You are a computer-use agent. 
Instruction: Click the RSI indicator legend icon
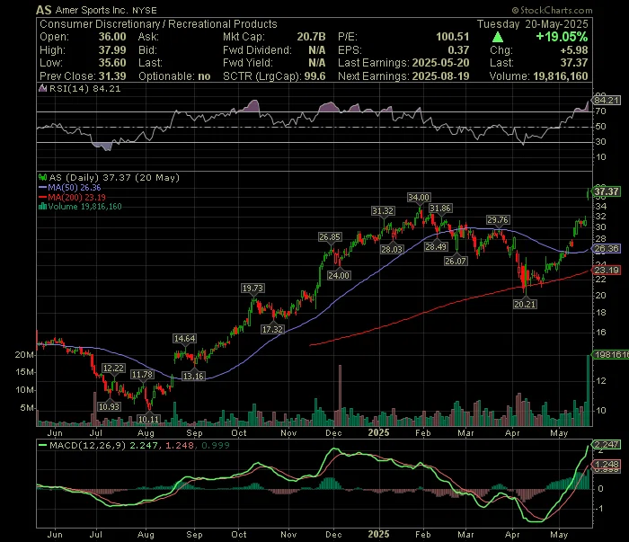42,88
